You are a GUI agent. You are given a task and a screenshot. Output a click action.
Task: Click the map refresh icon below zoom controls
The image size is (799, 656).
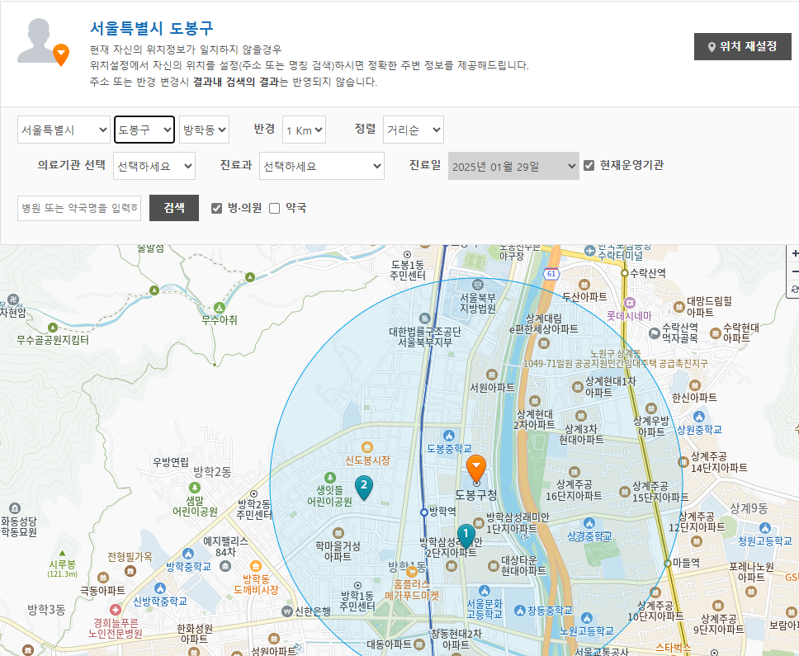[794, 290]
